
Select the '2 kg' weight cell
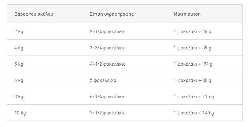coord(19,32)
